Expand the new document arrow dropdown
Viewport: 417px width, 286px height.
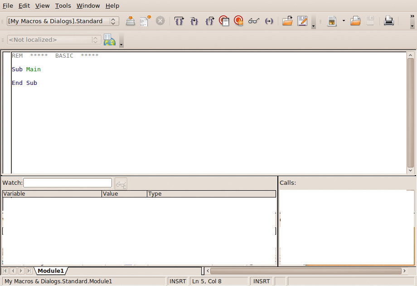[344, 21]
